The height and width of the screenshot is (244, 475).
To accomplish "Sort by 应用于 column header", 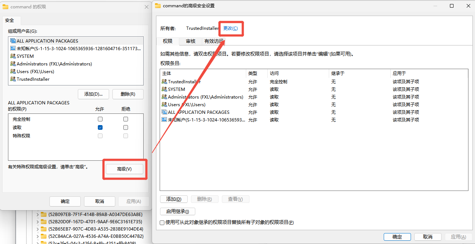I will pos(429,73).
